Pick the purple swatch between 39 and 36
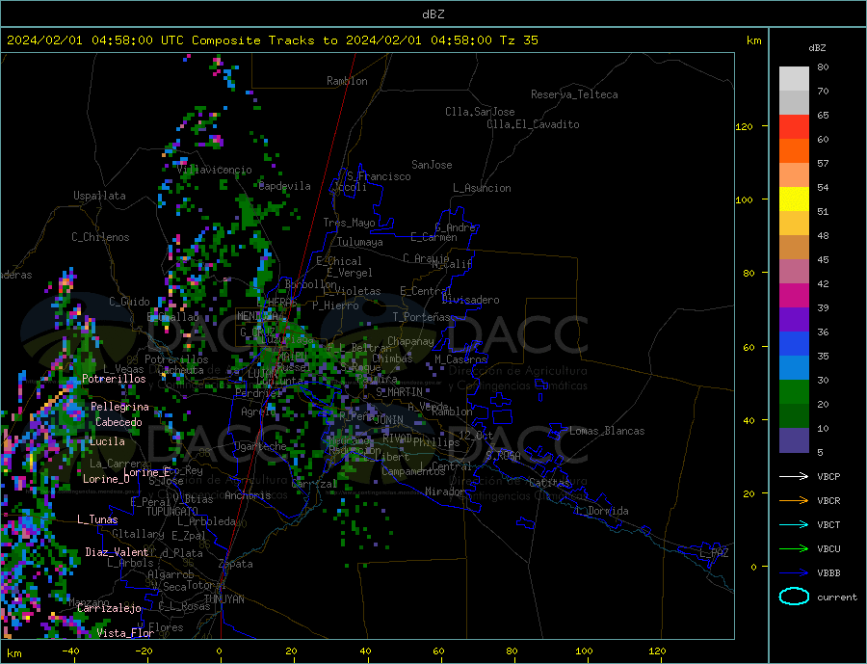This screenshot has height=664, width=867. coord(794,320)
